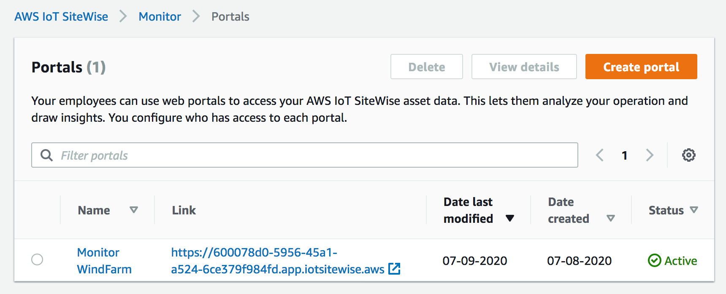Select the Monitor WindFarm radio button
The width and height of the screenshot is (726, 294).
(37, 259)
